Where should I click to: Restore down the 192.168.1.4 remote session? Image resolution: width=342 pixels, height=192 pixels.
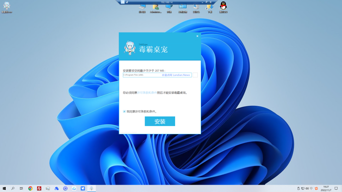click(206, 2)
